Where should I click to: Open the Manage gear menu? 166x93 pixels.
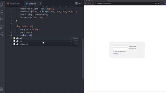(x=2, y=89)
